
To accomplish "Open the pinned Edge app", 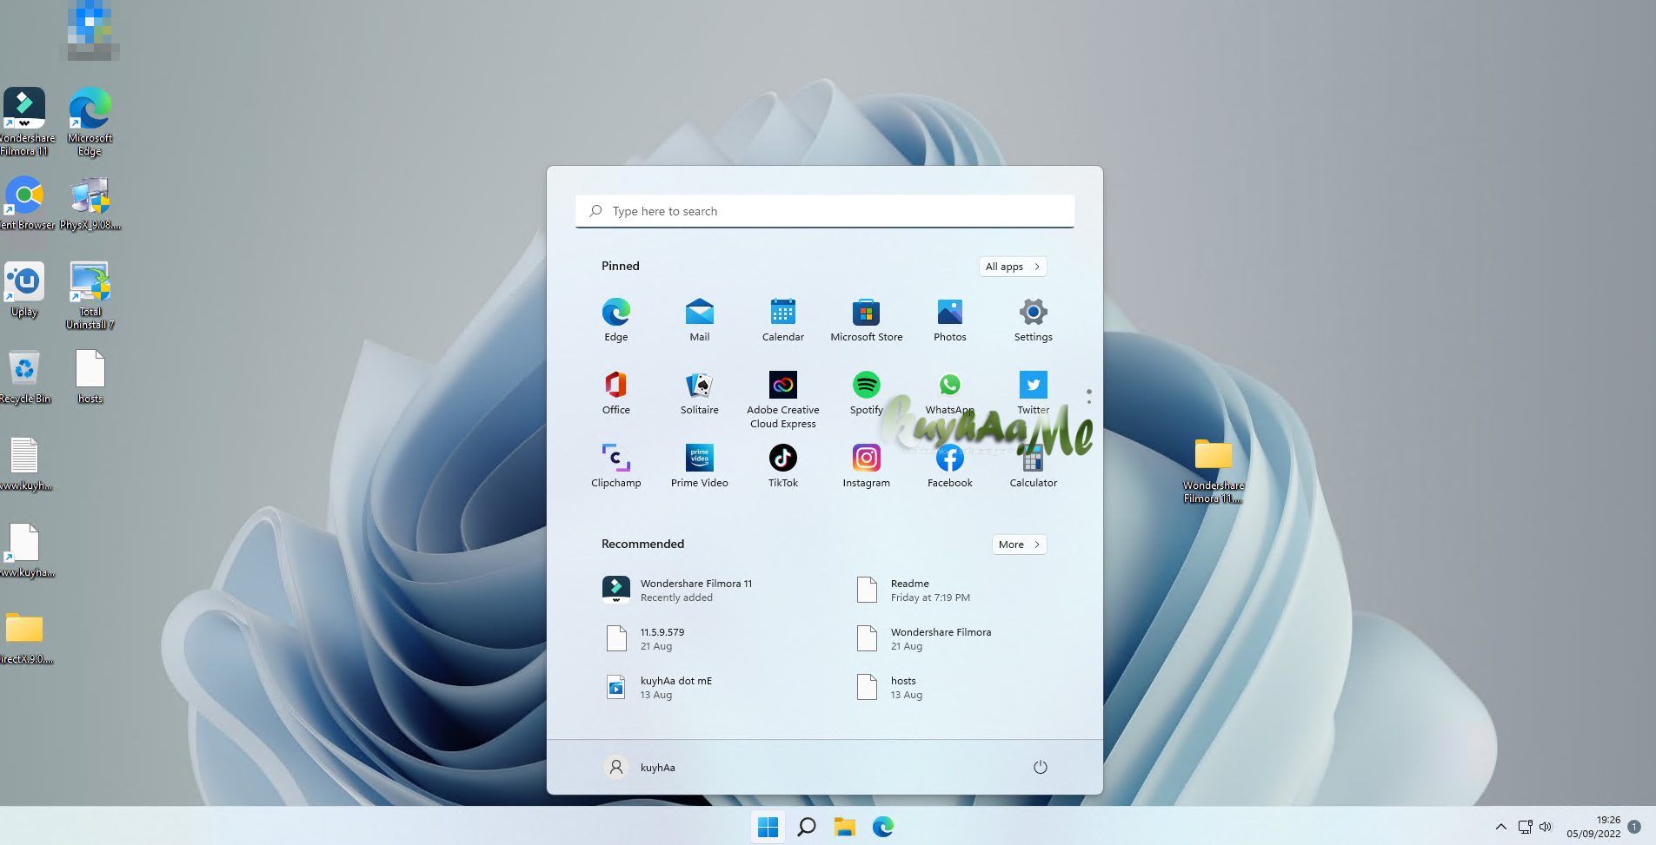I will pos(615,320).
